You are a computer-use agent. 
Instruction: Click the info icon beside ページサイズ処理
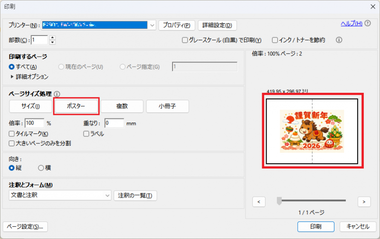click(57, 94)
